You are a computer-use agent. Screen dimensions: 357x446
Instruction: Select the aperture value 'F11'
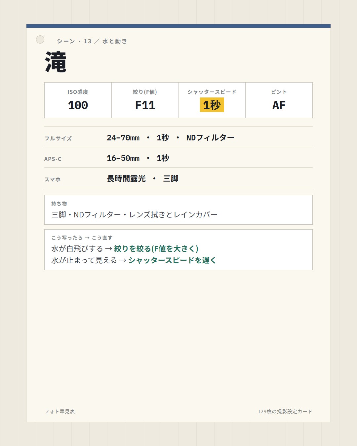point(145,105)
